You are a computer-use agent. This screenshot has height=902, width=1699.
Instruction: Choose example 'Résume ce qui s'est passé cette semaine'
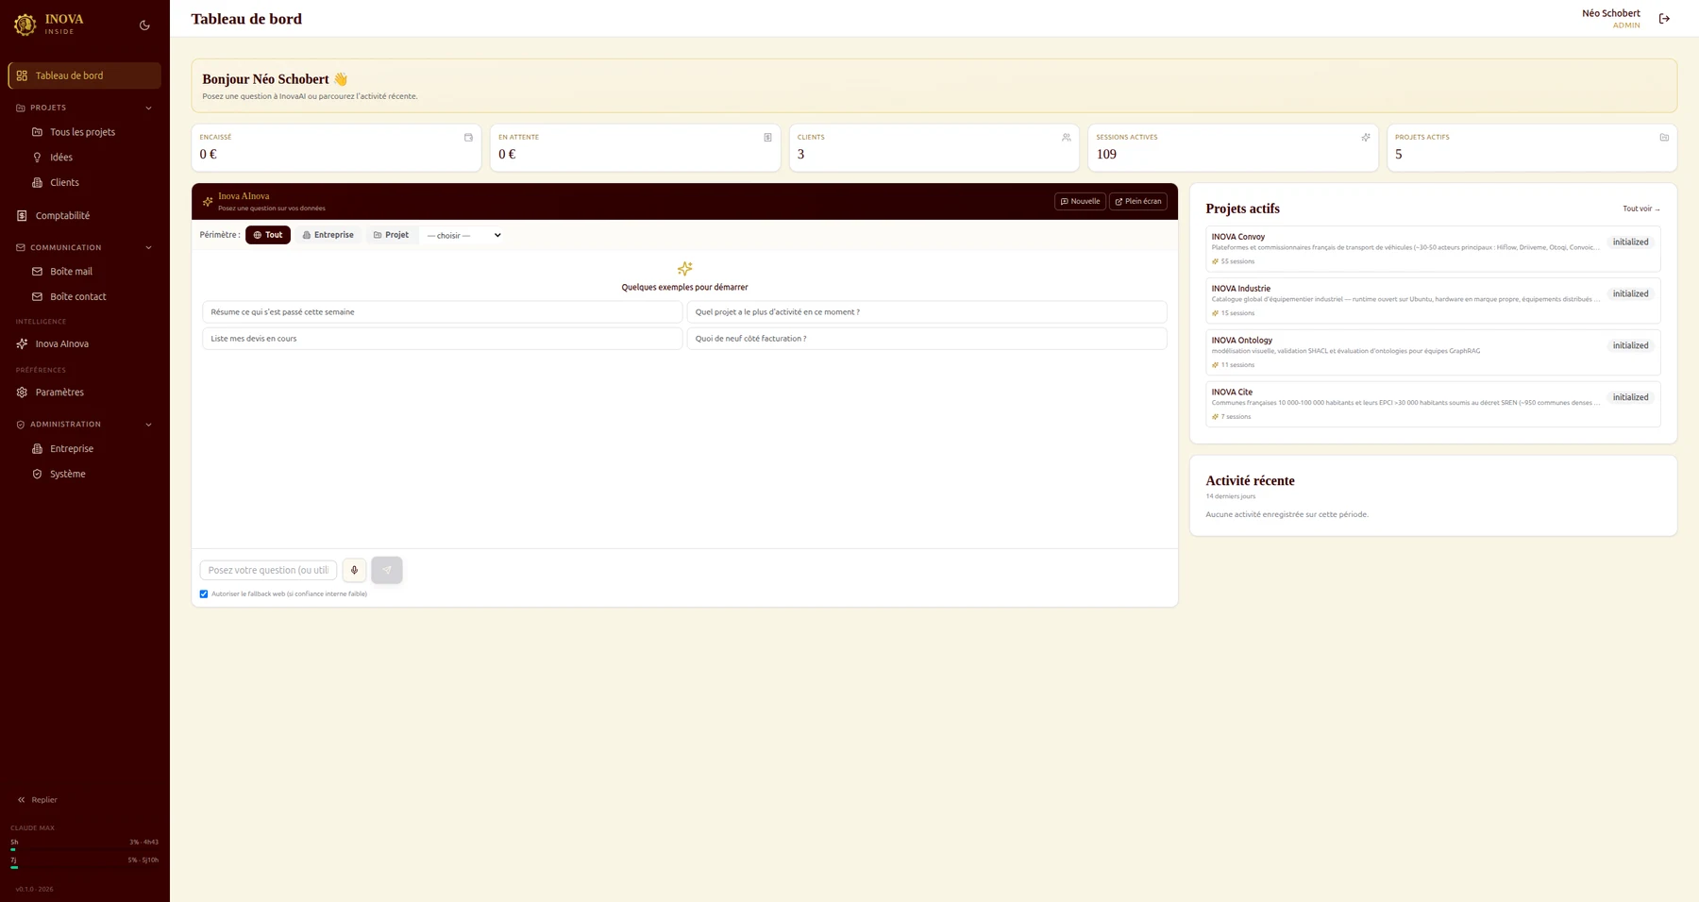[442, 312]
